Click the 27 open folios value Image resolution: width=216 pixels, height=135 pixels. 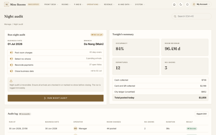(96, 64)
